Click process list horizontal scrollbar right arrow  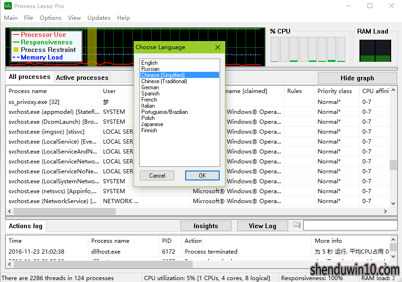[x=385, y=211]
